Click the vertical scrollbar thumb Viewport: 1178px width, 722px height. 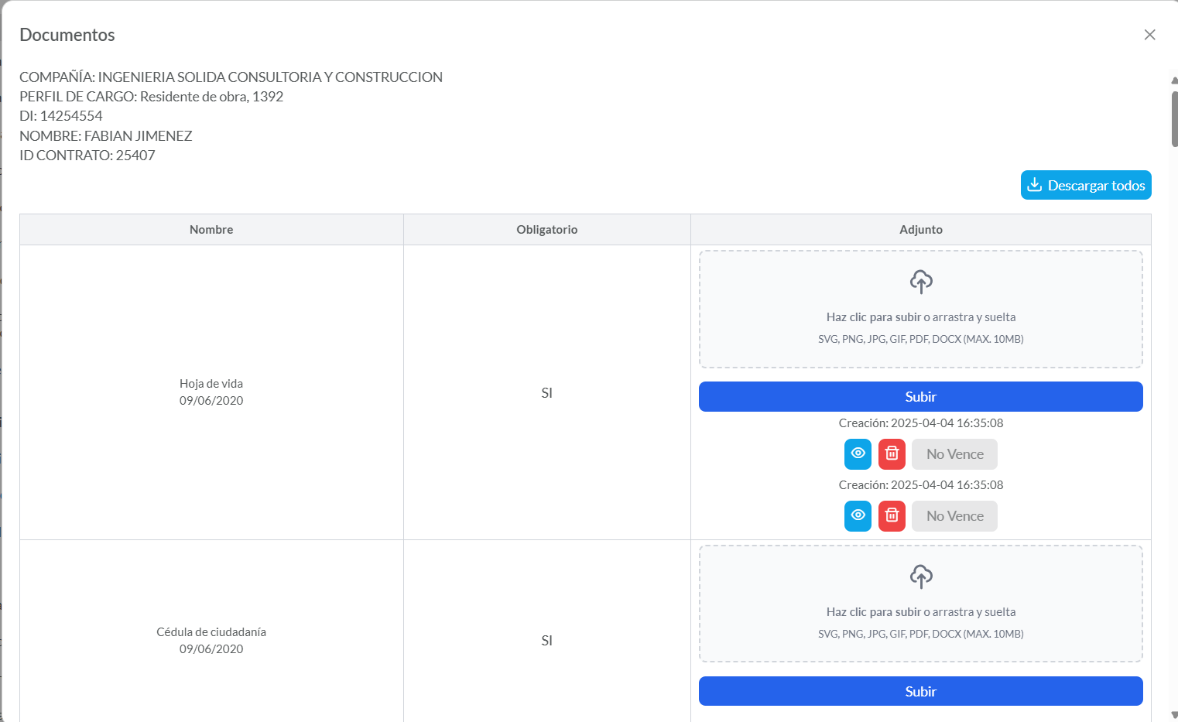[1174, 118]
